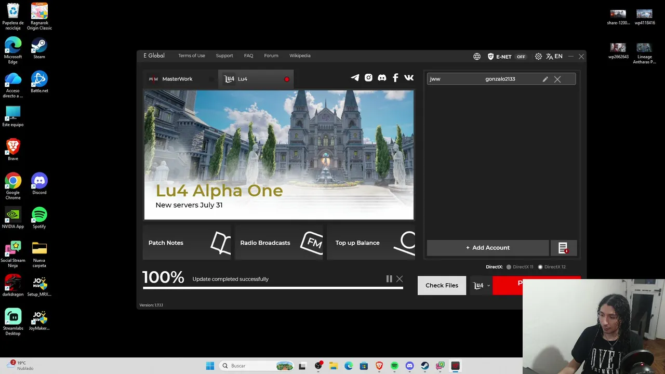Select the gonzalo2133 account row
Screen dimensions: 665x374
(501, 79)
